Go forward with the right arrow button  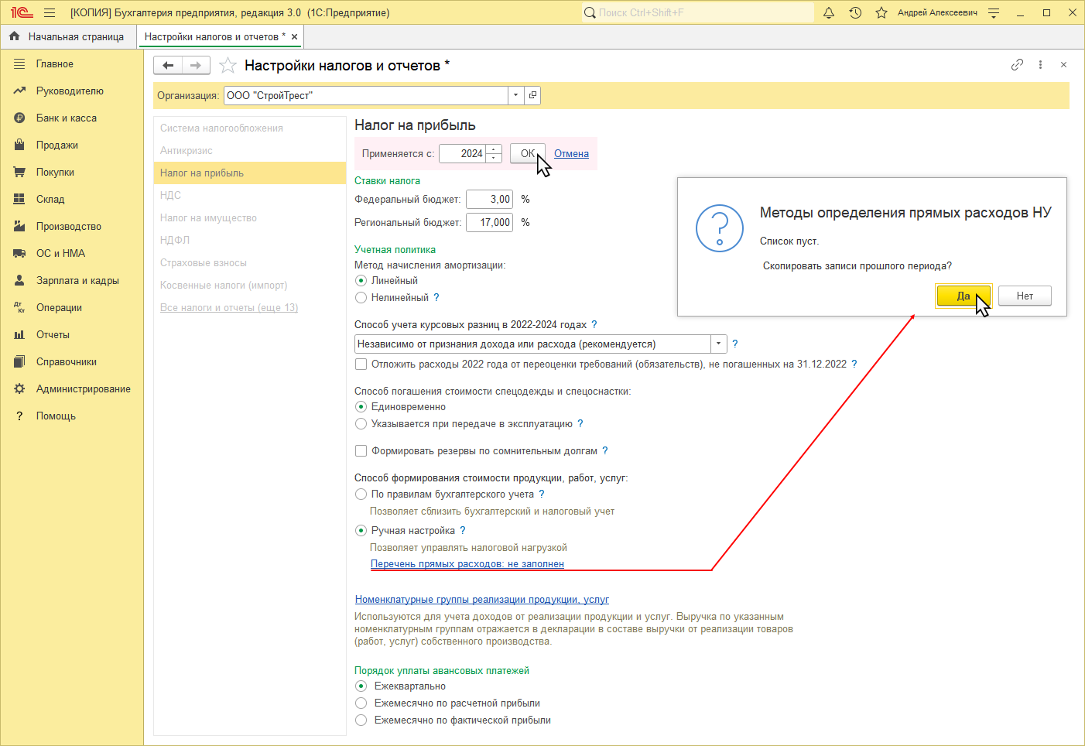(196, 66)
